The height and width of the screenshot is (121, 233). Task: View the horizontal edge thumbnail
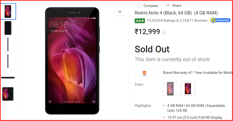pyautogui.click(x=8, y=77)
